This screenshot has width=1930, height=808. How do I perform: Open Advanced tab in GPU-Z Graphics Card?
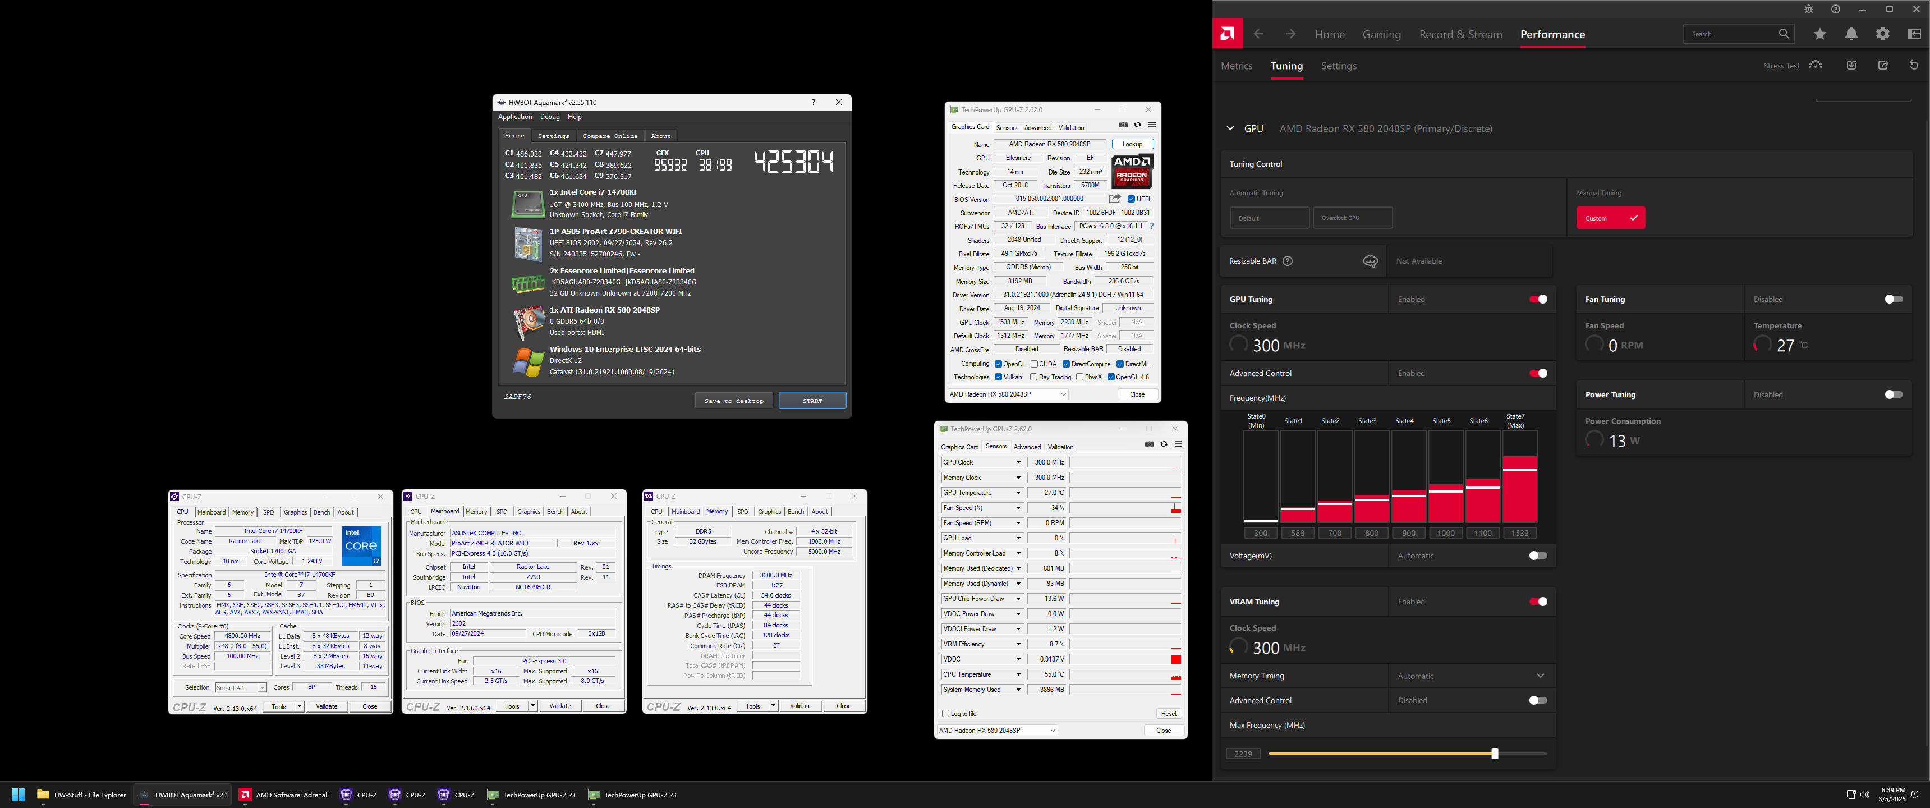click(1038, 128)
